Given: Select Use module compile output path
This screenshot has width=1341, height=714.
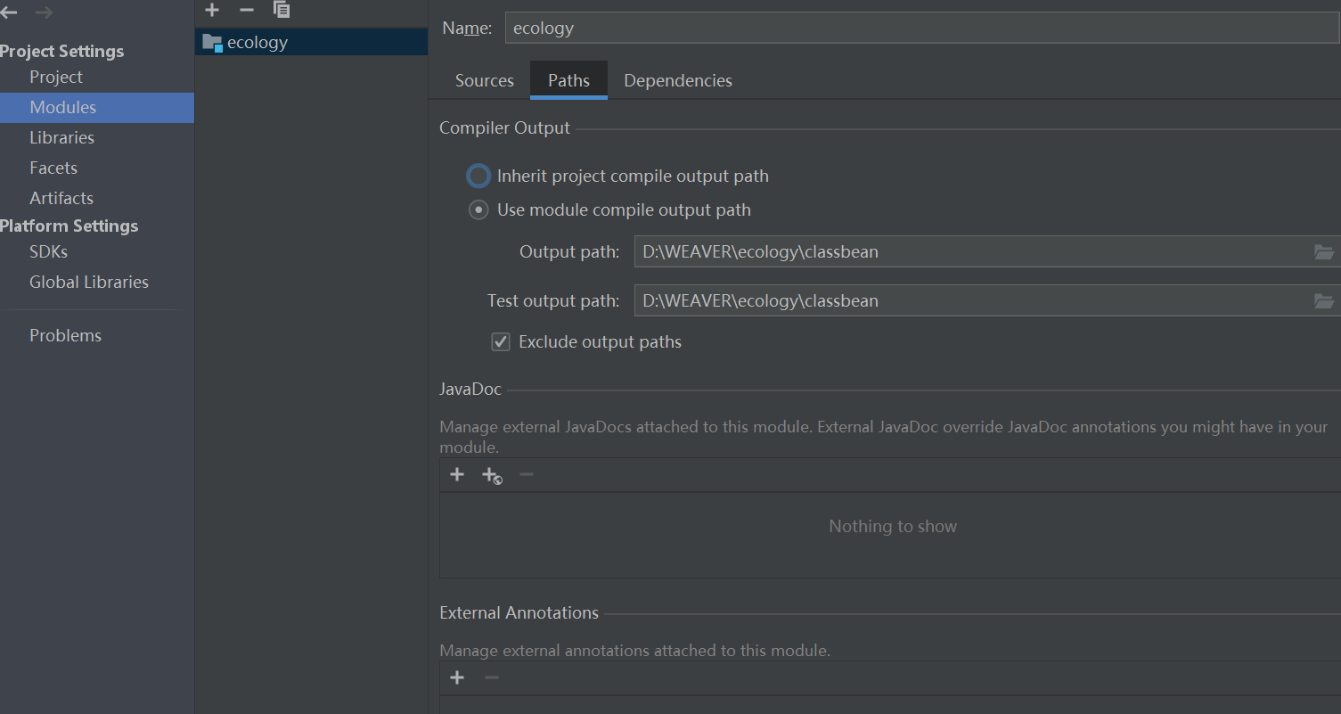Looking at the screenshot, I should click(479, 210).
